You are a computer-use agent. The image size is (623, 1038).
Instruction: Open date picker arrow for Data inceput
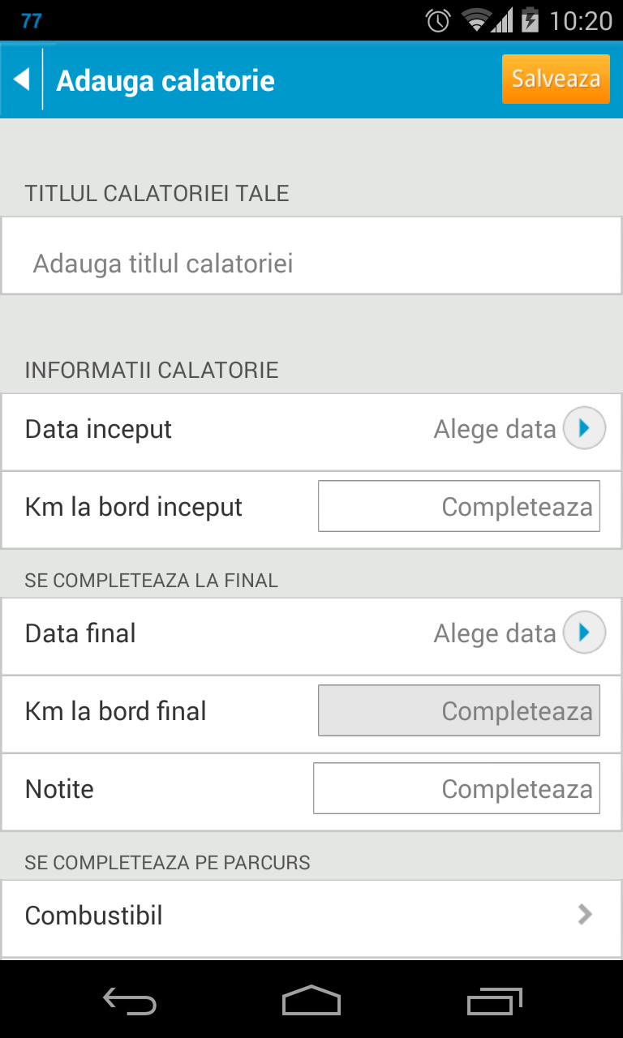(584, 429)
